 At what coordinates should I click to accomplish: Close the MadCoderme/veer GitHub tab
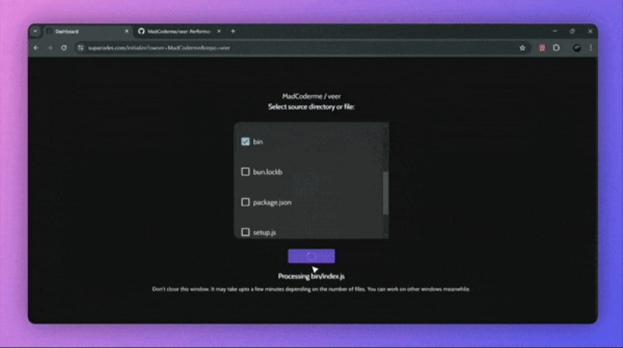[219, 31]
